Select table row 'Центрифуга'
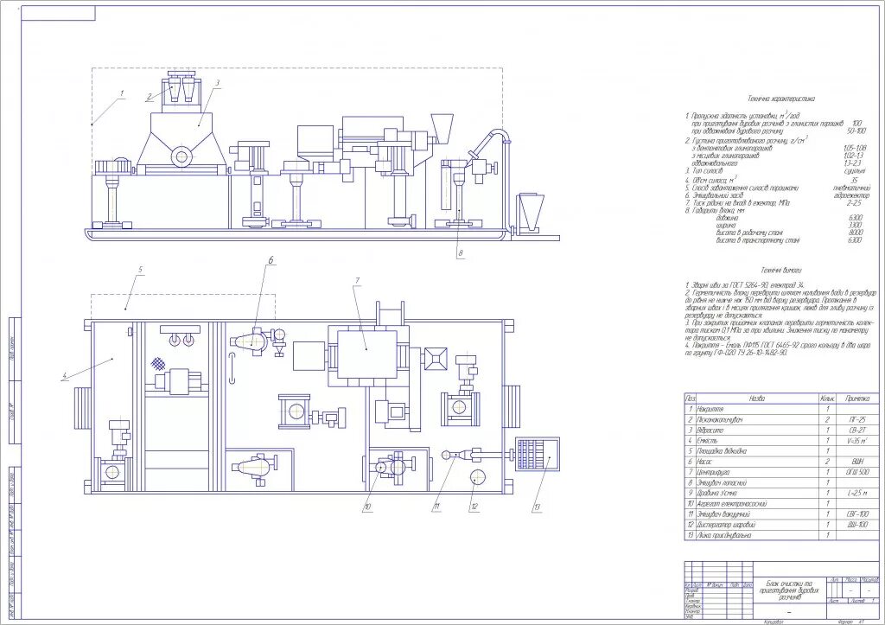The image size is (885, 625). click(x=781, y=472)
